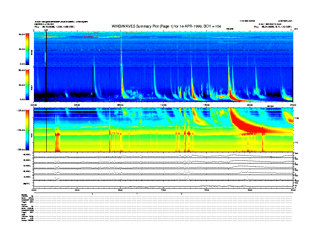
Task: Select the RAD2 color scale bar
Action: 27,49
